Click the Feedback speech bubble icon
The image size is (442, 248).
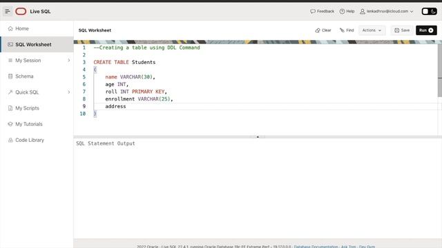(x=313, y=11)
